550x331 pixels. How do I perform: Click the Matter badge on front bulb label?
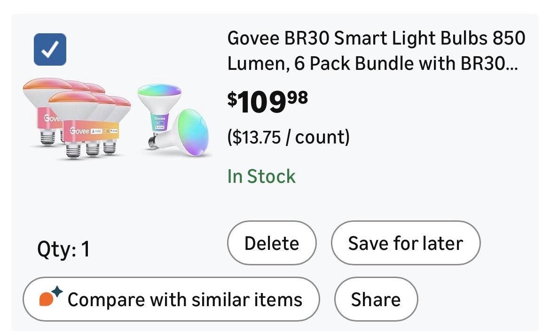tap(97, 132)
